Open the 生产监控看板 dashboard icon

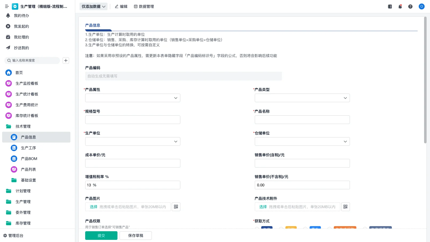click(x=8, y=83)
